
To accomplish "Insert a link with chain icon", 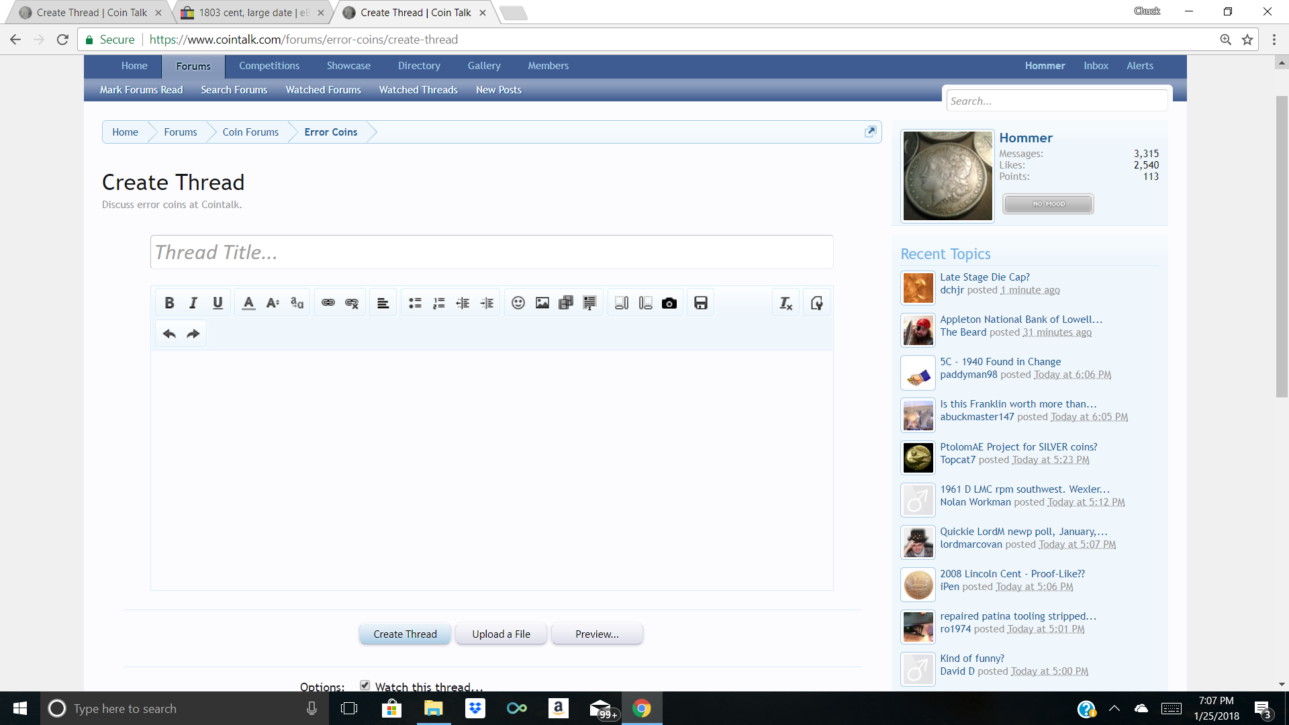I will point(328,303).
